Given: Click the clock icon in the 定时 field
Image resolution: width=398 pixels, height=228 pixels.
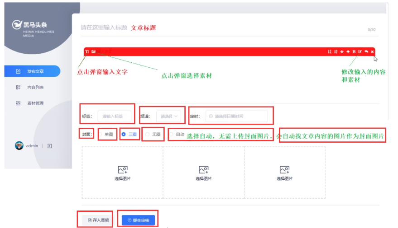Looking at the screenshot, I should coord(211,116).
